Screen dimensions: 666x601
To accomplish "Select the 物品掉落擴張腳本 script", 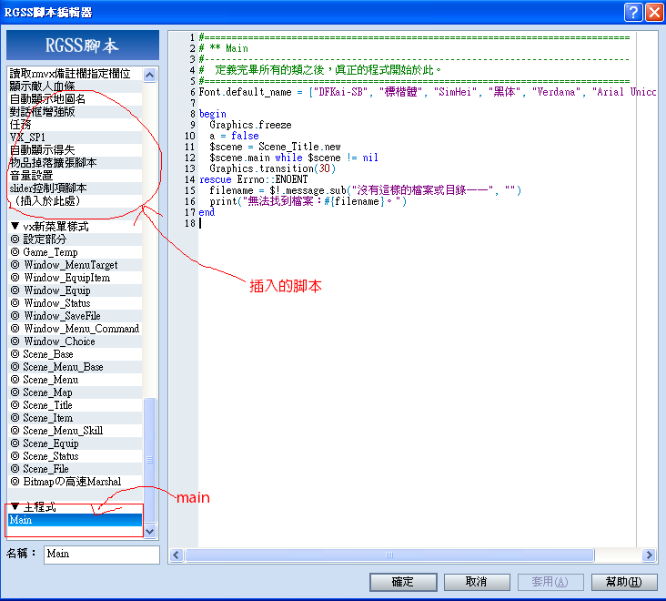I will coord(76,163).
